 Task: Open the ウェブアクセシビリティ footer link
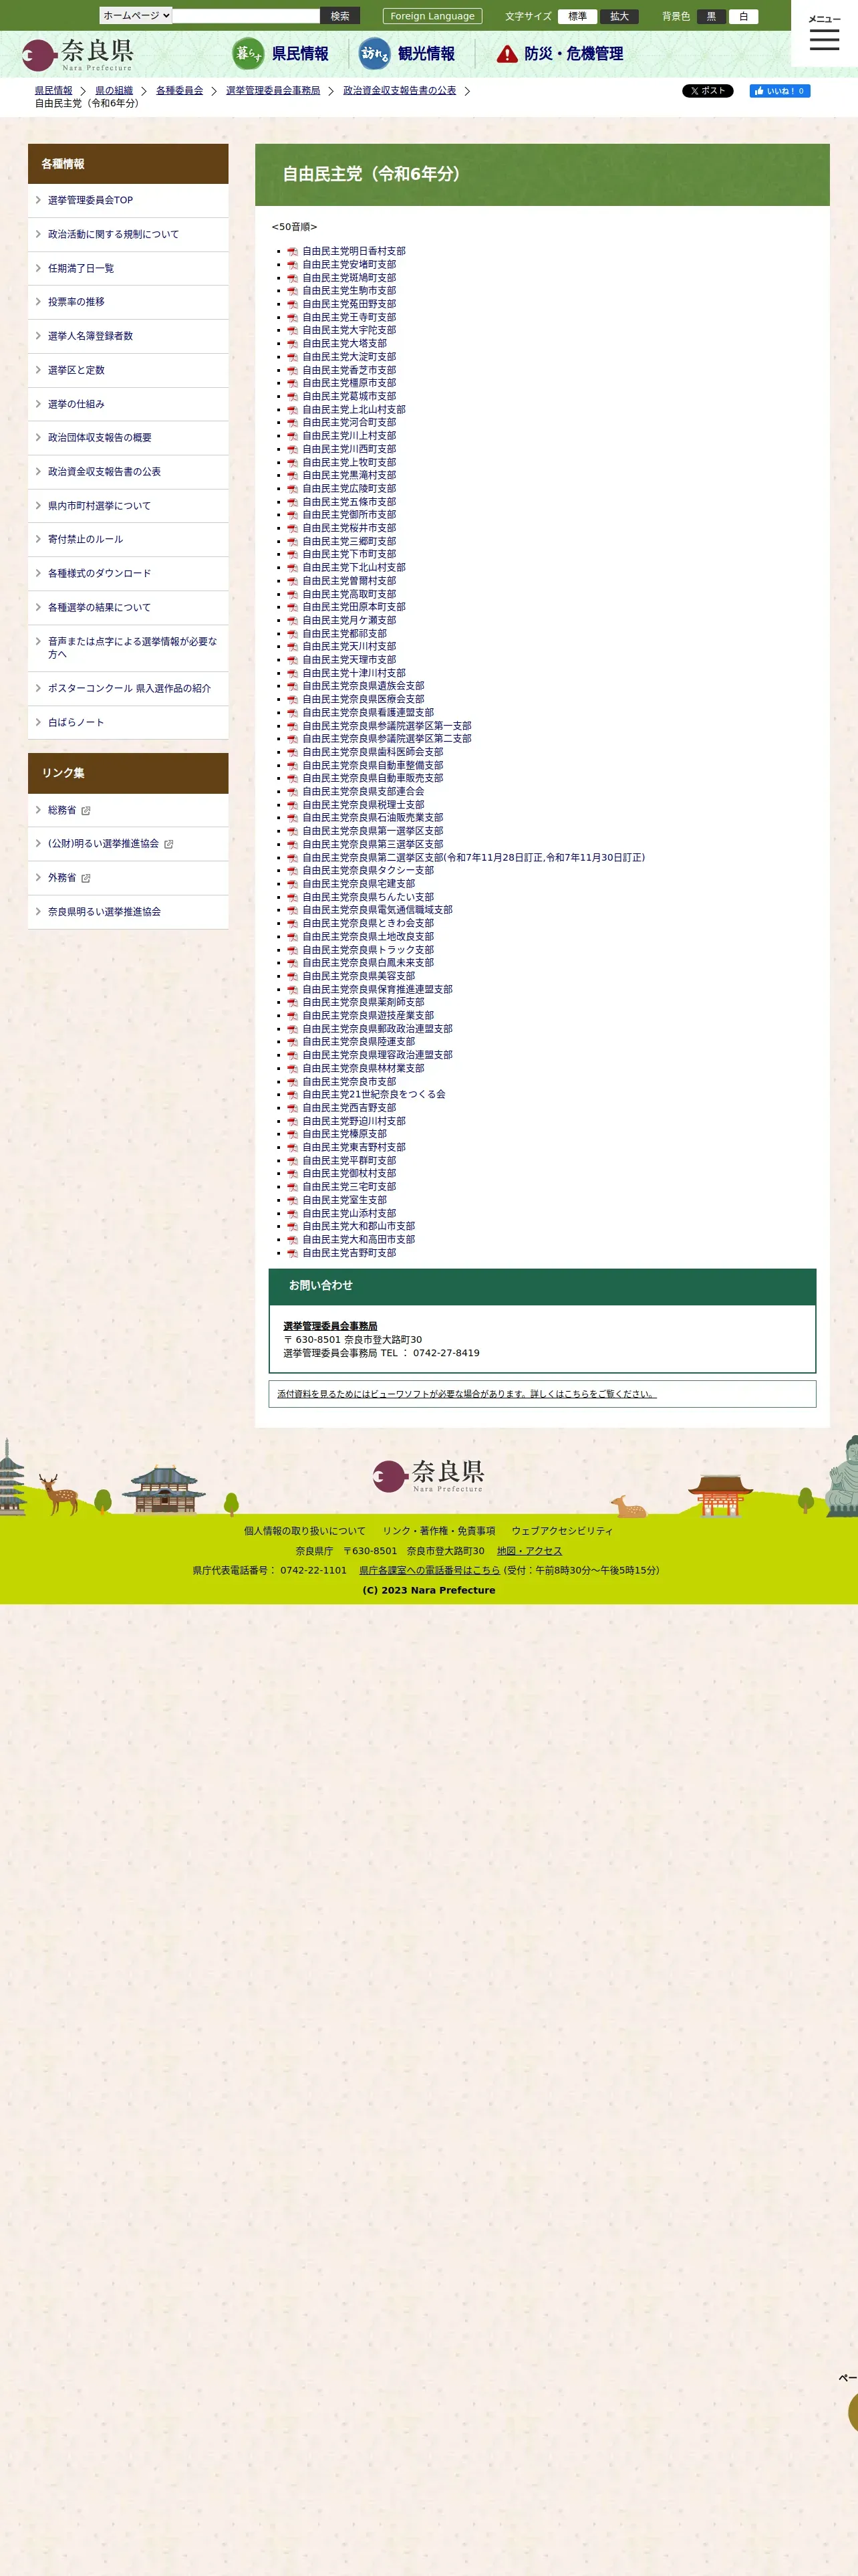click(563, 1531)
